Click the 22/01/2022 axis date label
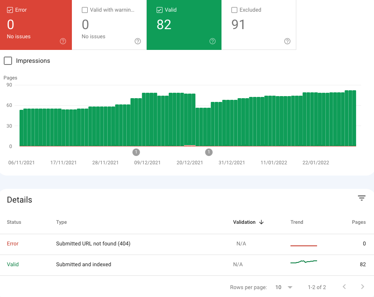This screenshot has width=374, height=297. pos(316,163)
